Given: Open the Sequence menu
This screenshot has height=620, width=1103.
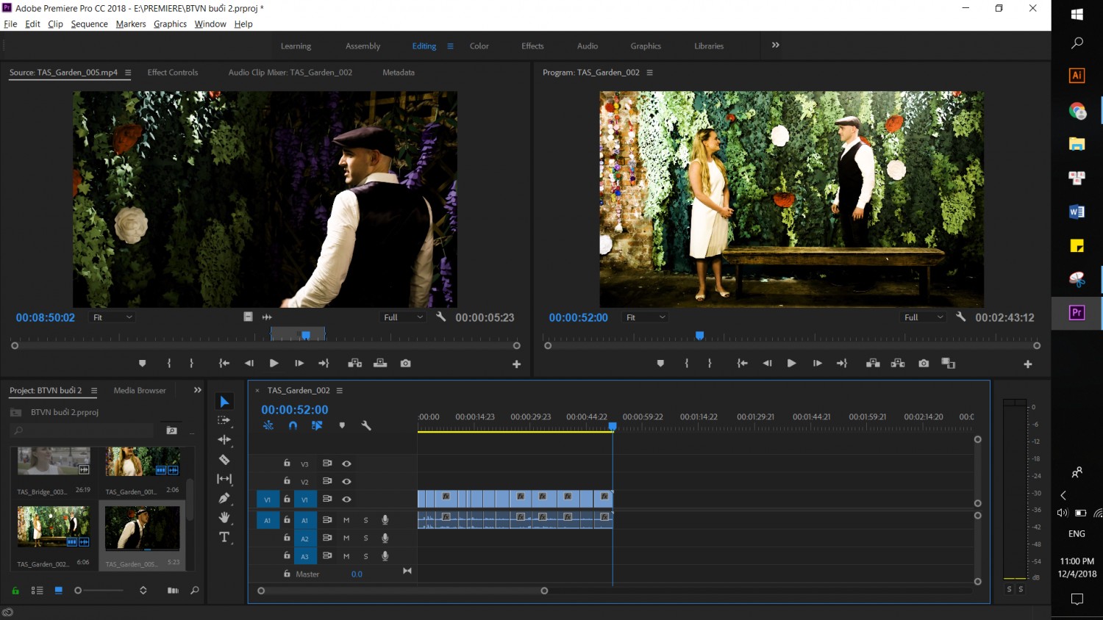Looking at the screenshot, I should [89, 24].
